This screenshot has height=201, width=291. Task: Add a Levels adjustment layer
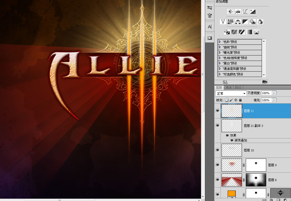(x=238, y=12)
